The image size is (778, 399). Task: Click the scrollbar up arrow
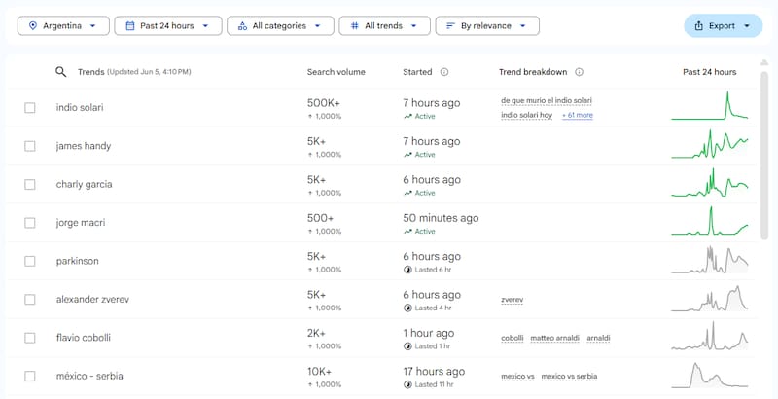[x=764, y=63]
